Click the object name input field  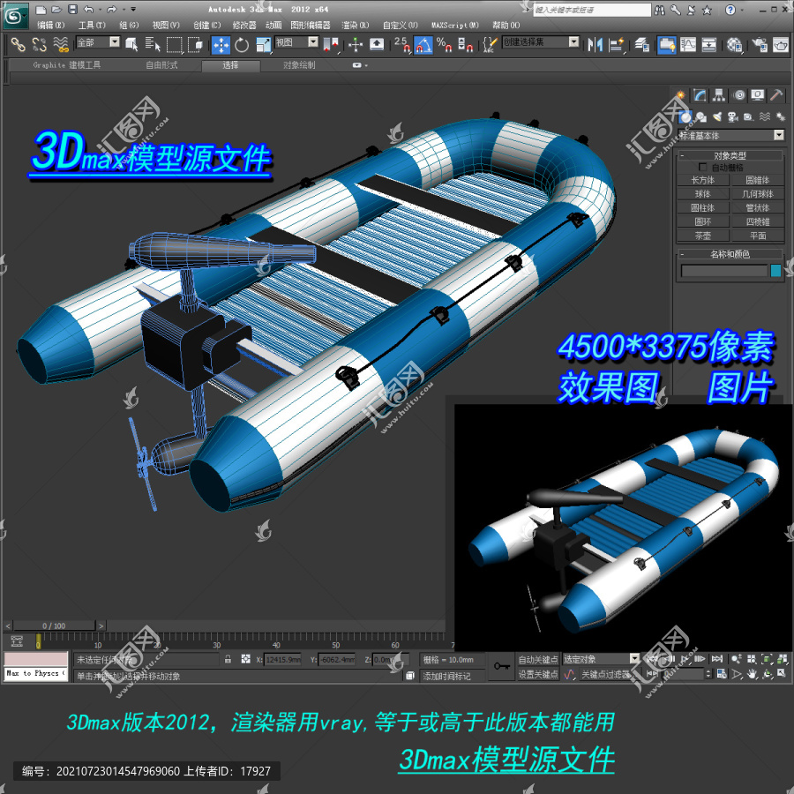coord(724,271)
